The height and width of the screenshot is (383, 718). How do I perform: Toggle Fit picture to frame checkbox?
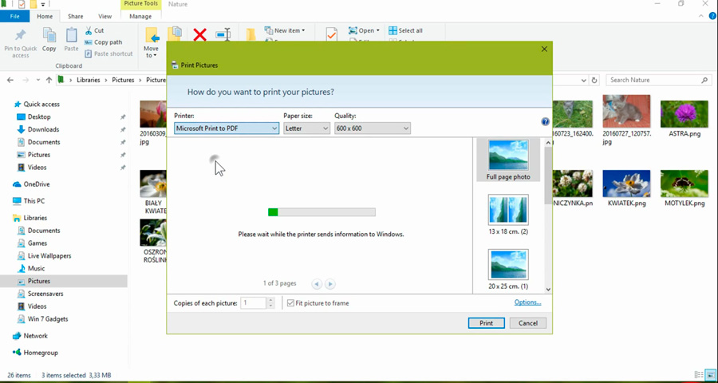[x=290, y=303]
